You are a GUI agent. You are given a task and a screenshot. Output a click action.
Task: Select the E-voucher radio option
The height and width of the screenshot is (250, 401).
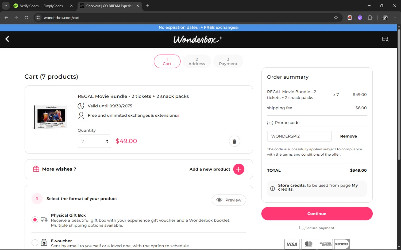click(x=35, y=243)
